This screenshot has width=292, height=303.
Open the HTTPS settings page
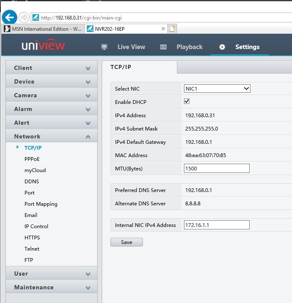[x=32, y=237]
